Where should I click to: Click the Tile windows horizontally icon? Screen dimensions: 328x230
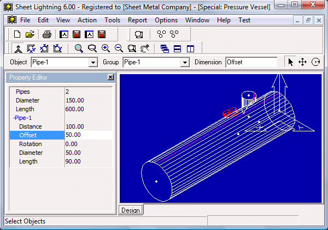tap(178, 49)
